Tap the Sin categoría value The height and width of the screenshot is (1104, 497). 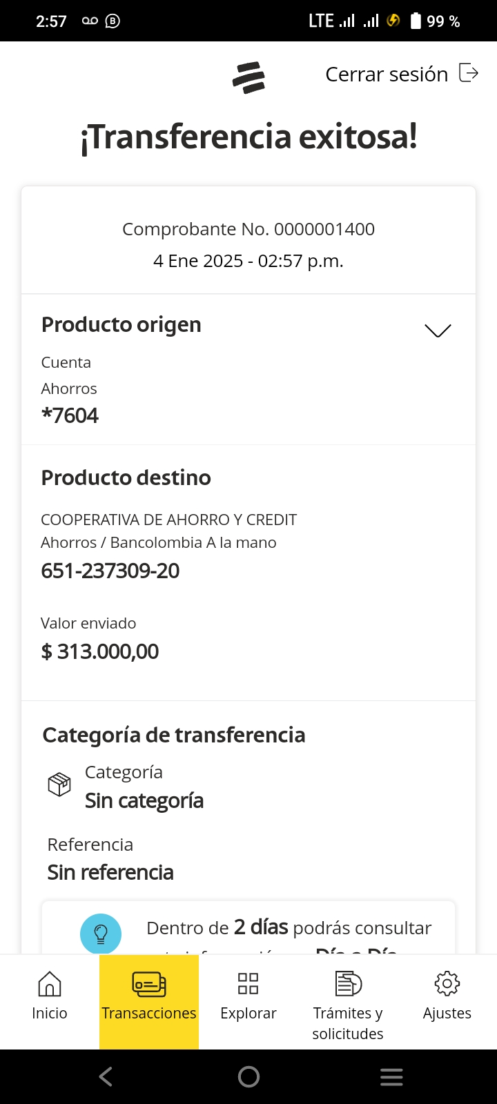144,800
